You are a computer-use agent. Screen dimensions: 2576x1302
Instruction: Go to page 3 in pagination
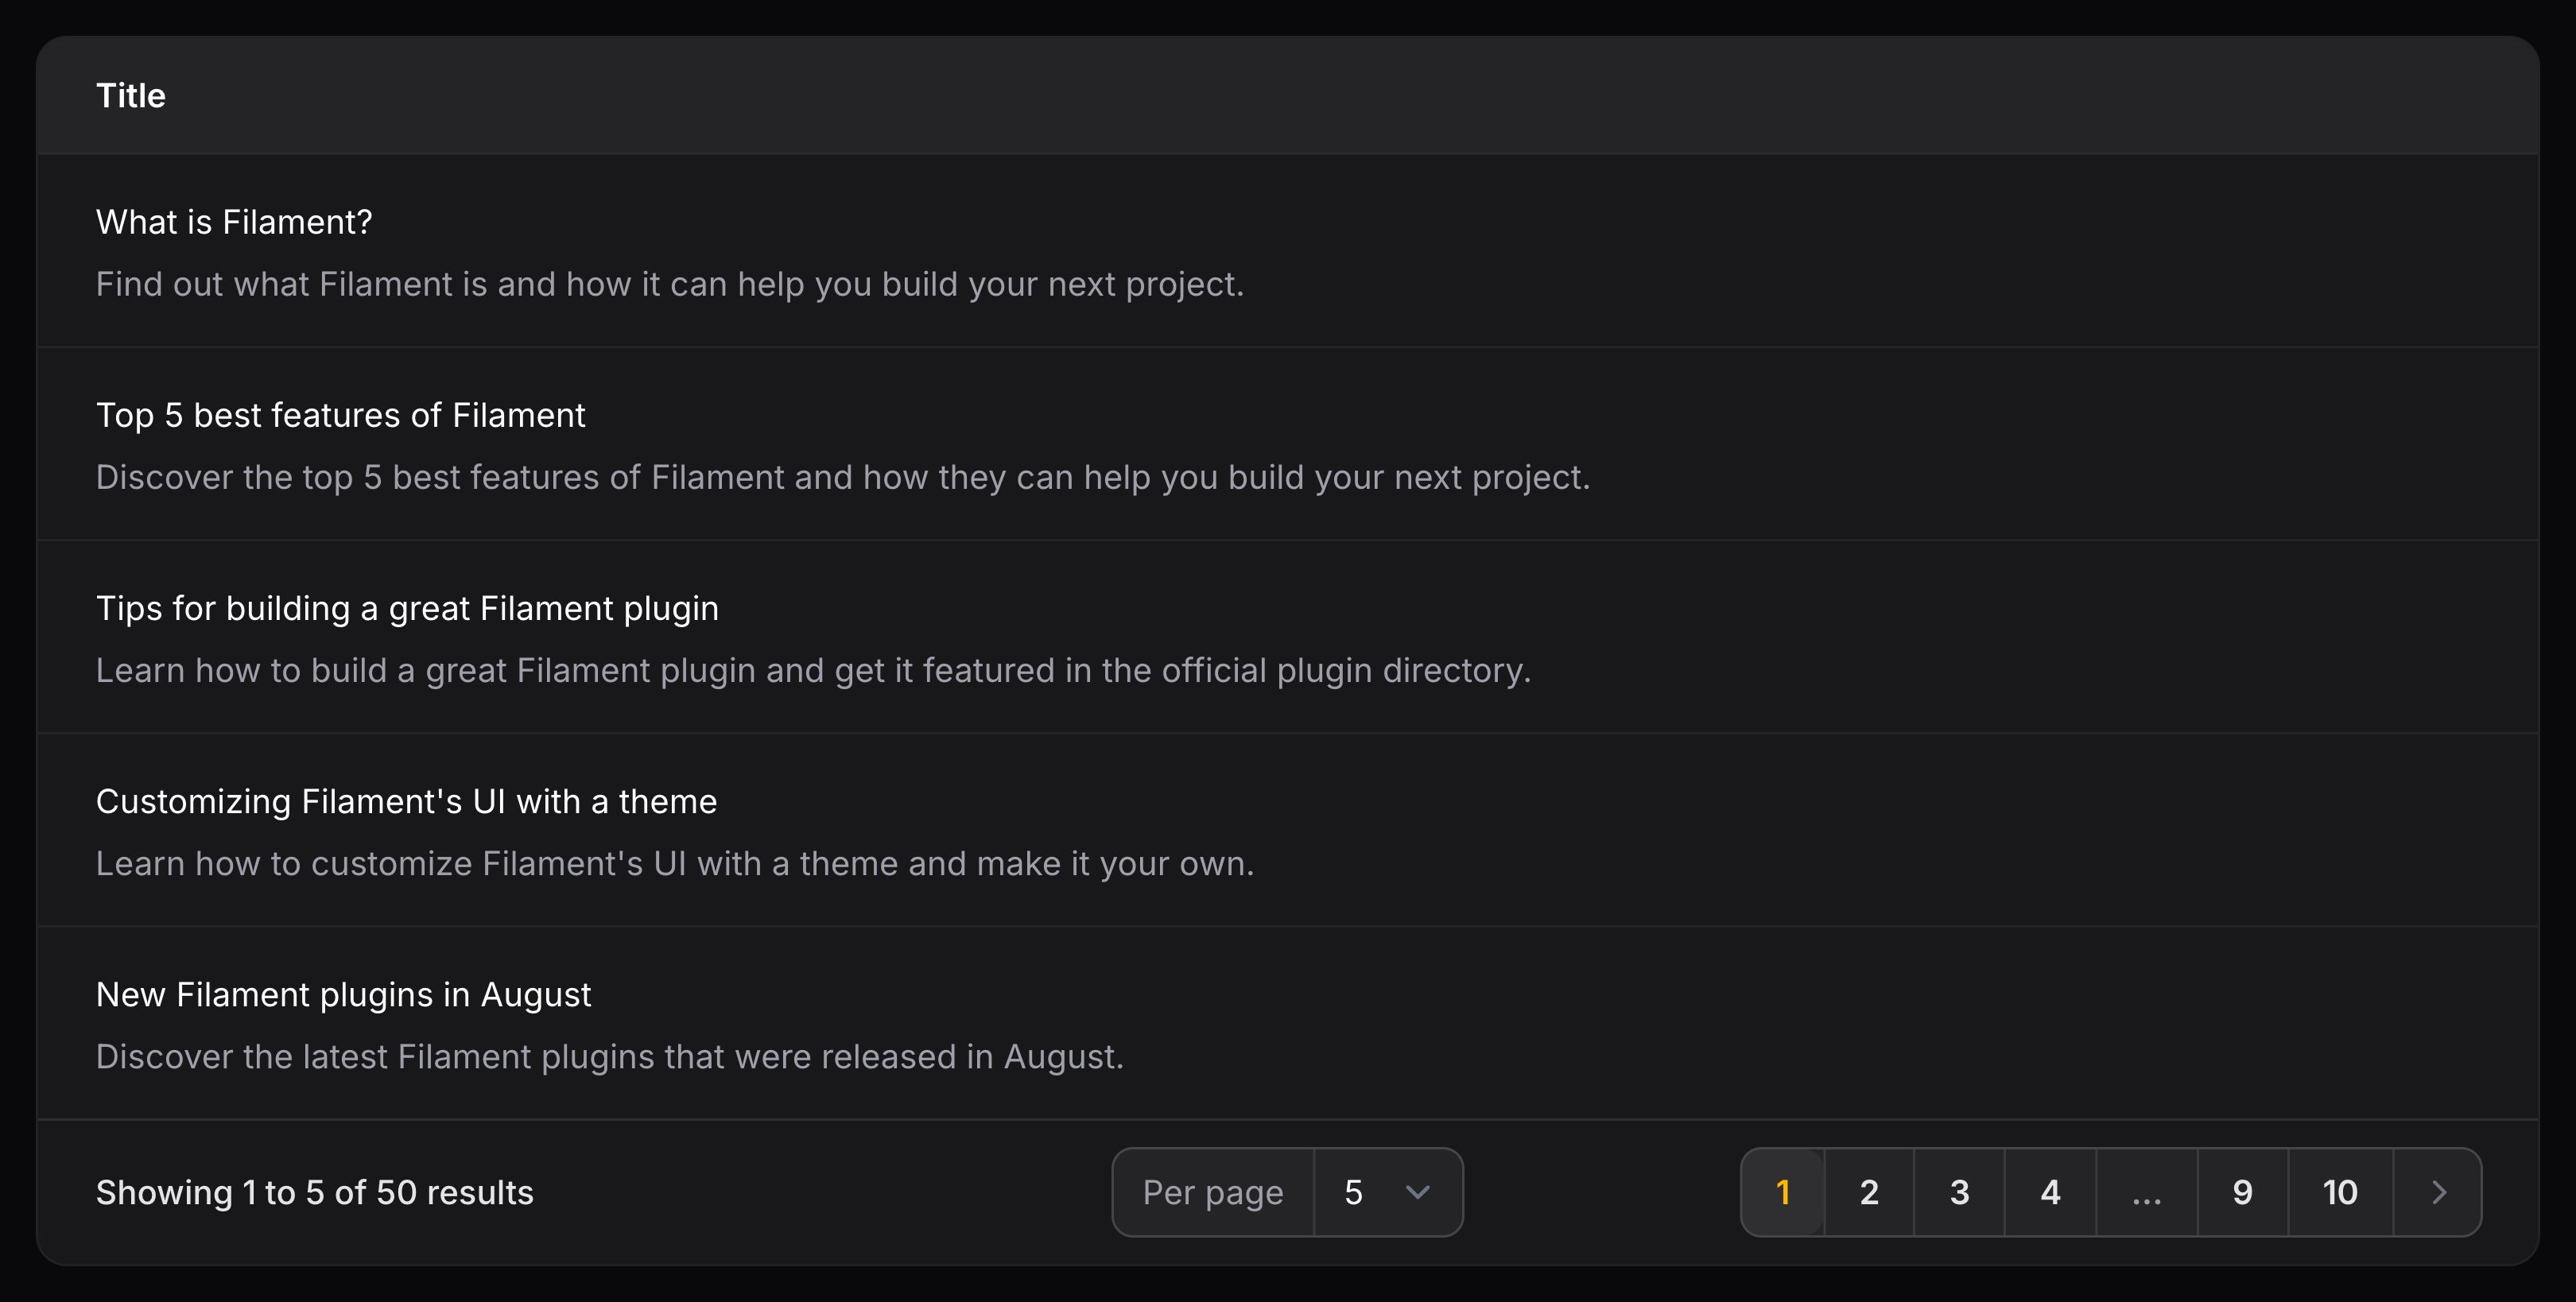point(1959,1192)
